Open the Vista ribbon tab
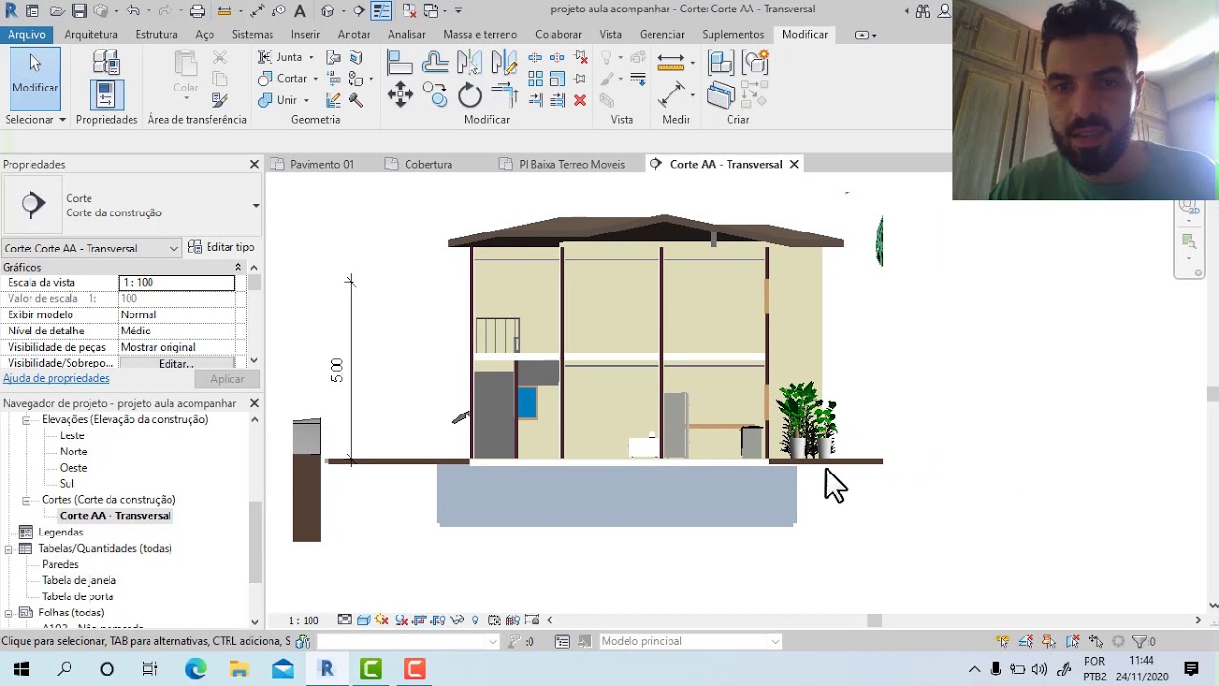 click(610, 34)
